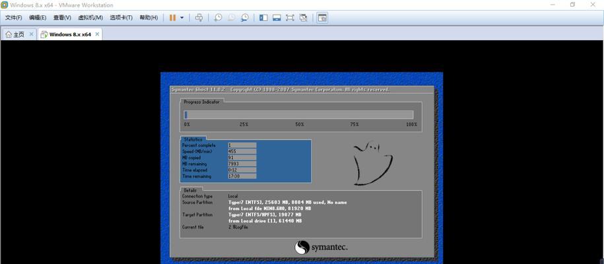Screen dimensions: 604x264
Task: Click the Symantec logo emblem
Action: 302,247
